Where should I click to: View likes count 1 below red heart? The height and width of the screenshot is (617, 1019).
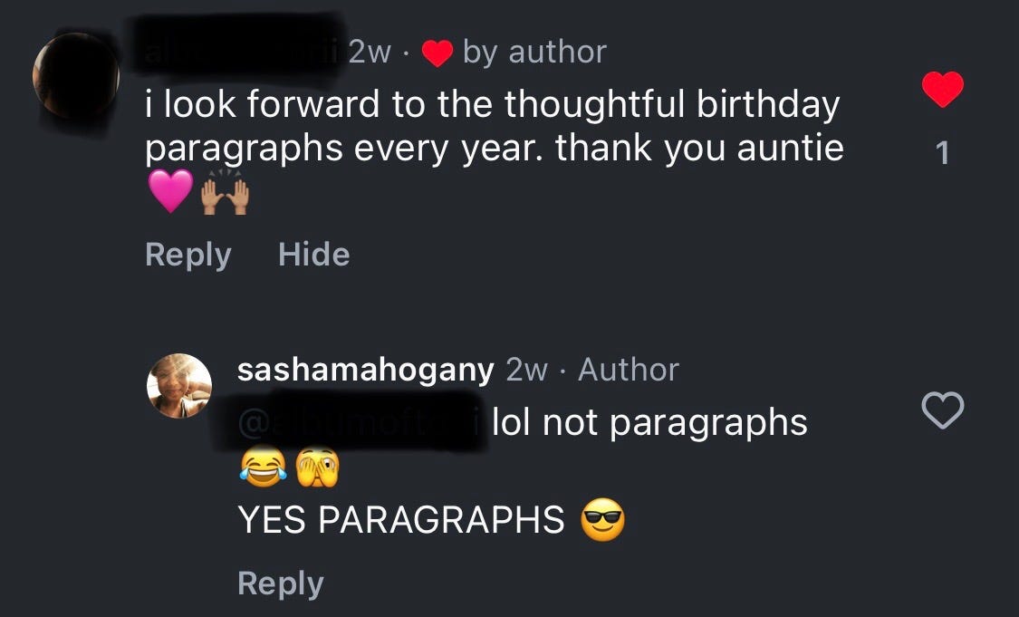pyautogui.click(x=942, y=153)
